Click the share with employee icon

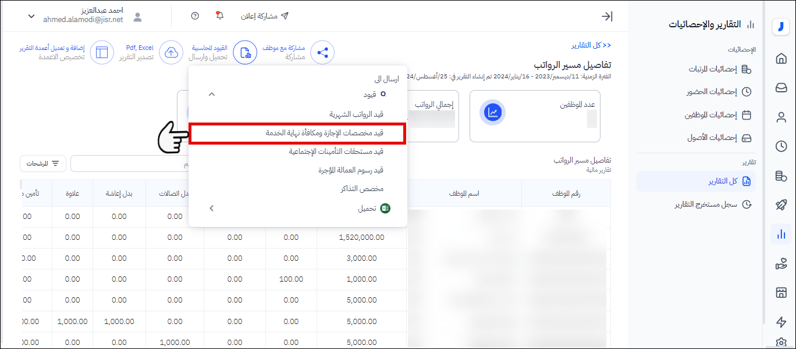tap(322, 53)
